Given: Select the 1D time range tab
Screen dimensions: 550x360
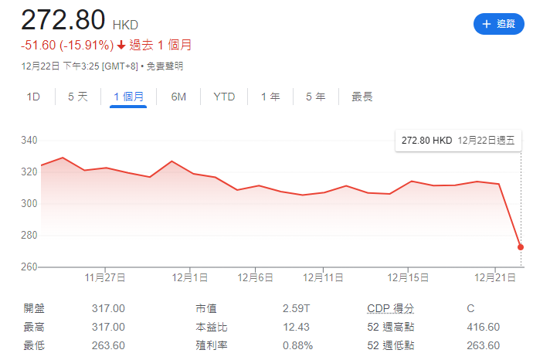Looking at the screenshot, I should 33,97.
